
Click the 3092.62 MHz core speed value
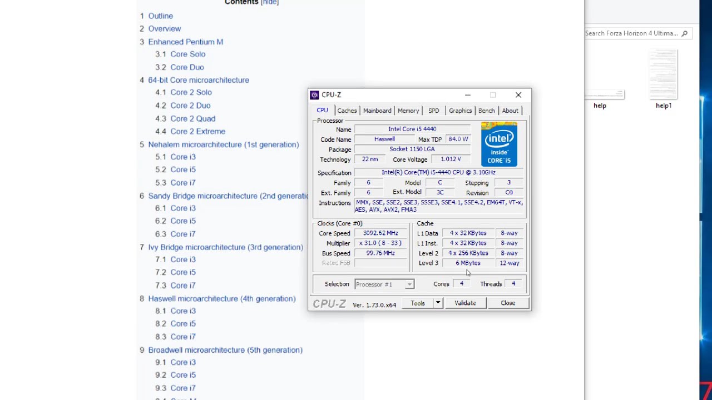[x=380, y=233]
